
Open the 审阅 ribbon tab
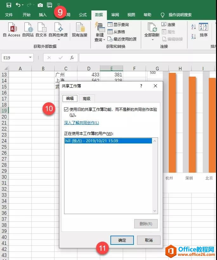pyautogui.click(x=115, y=15)
